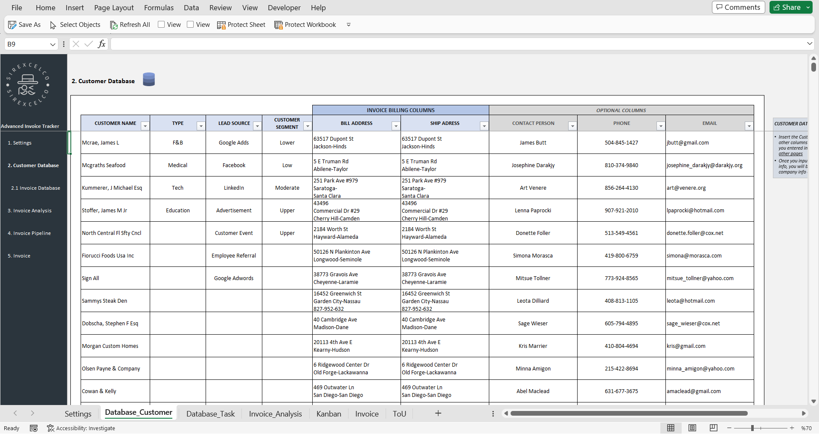Toggle the second View checkbox

tap(190, 24)
